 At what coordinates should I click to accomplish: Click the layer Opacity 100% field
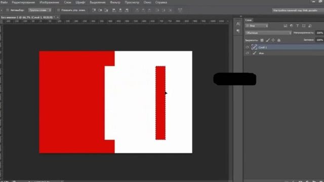(x=319, y=33)
